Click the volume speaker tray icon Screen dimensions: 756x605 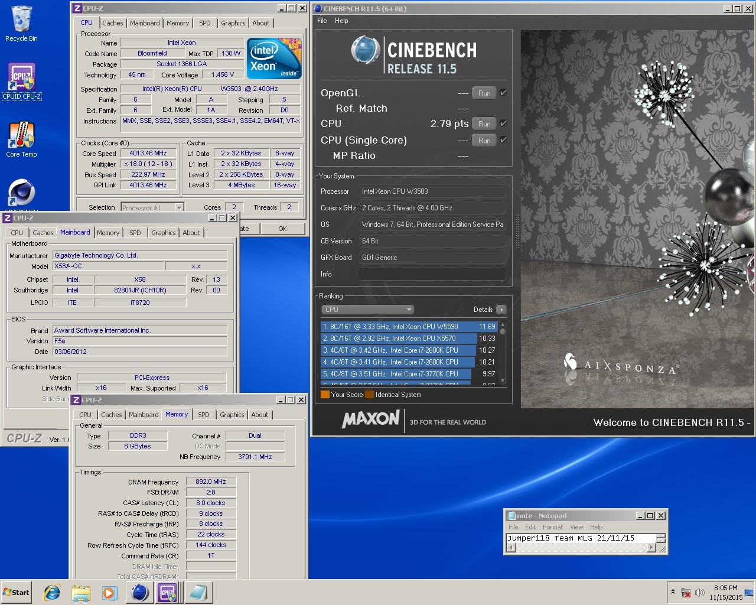tap(700, 593)
